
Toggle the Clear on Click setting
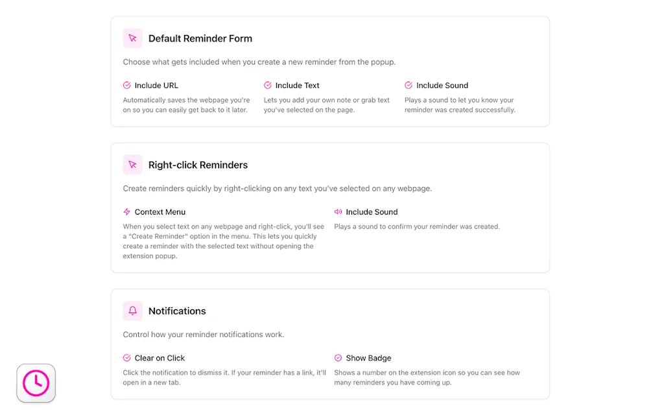point(154,357)
